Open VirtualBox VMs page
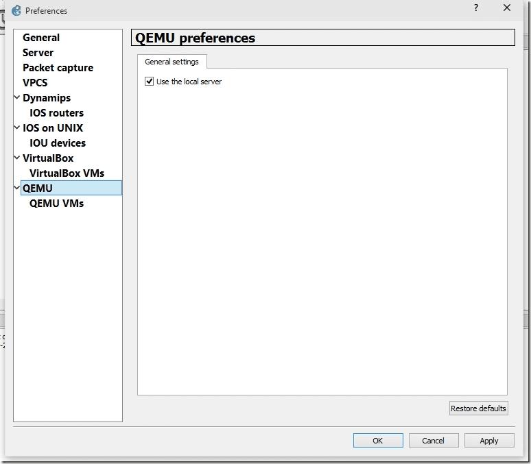This screenshot has height=464, width=531. (x=67, y=173)
